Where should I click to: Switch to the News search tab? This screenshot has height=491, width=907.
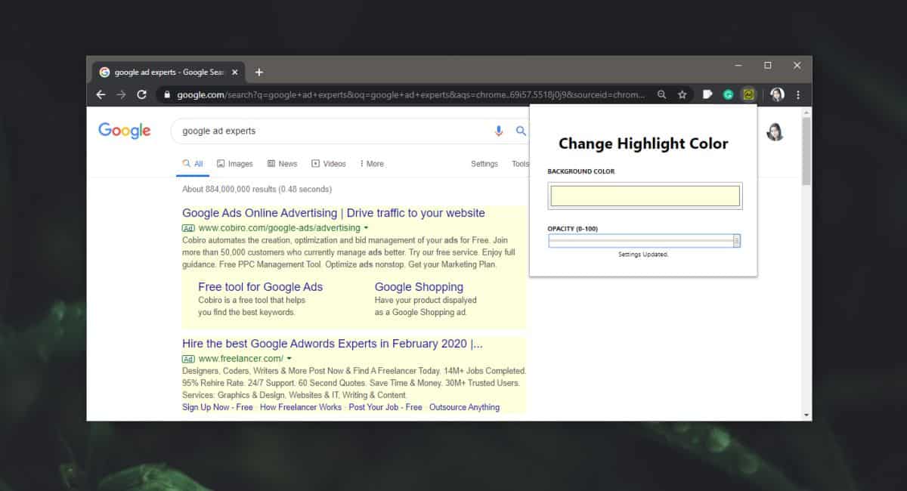[x=283, y=163]
